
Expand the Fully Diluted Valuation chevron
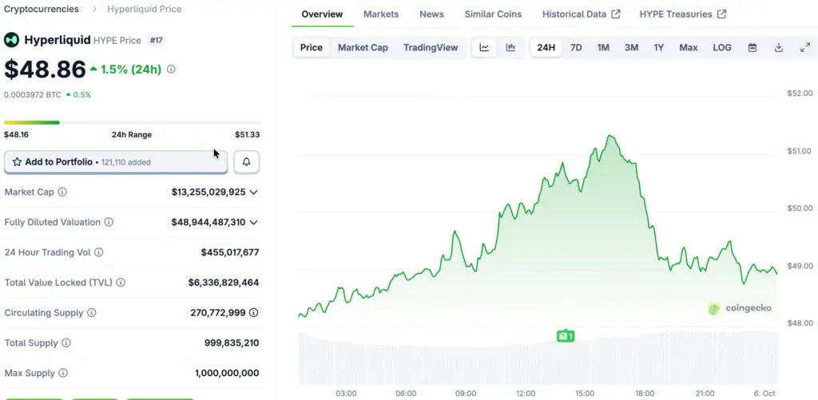point(254,223)
